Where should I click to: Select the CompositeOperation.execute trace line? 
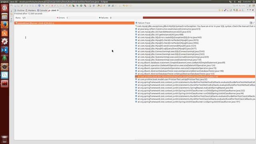click(176, 68)
